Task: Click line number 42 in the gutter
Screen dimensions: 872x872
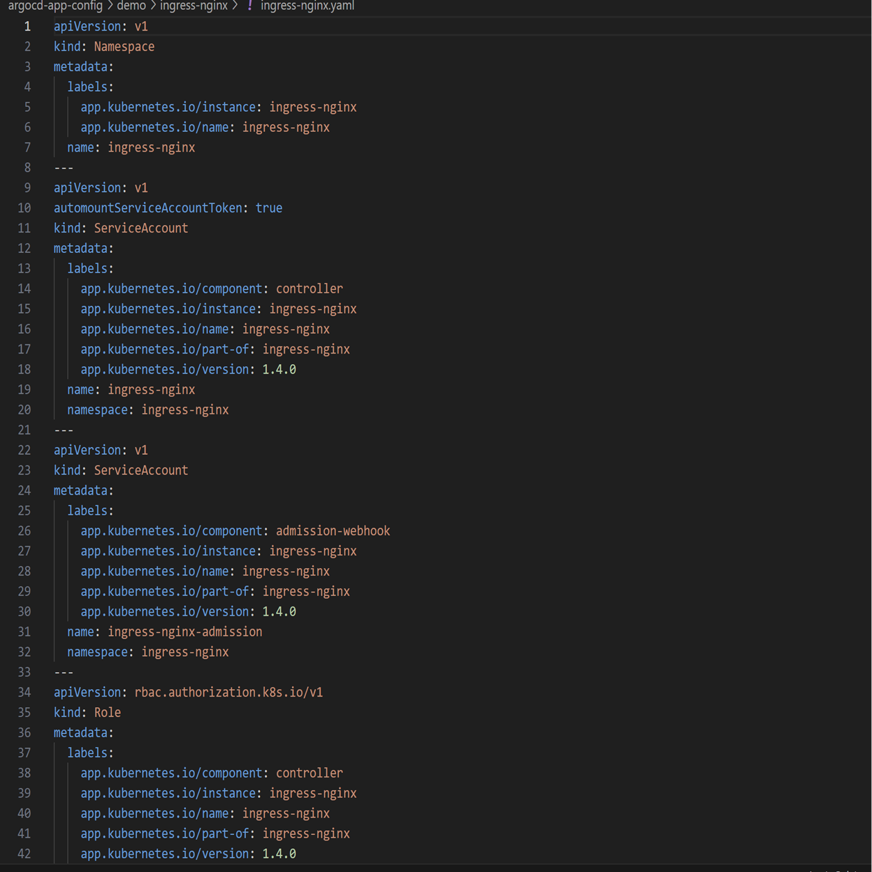Action: (24, 853)
